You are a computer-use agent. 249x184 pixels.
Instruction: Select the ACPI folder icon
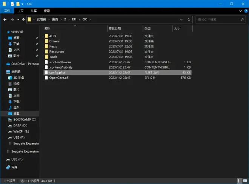[x=46, y=36]
